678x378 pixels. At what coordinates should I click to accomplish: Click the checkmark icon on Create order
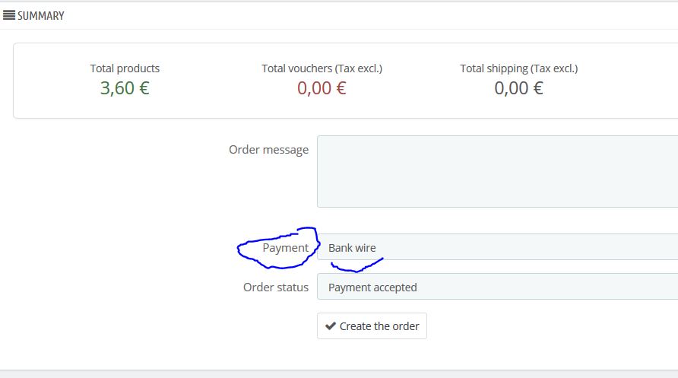click(x=331, y=326)
